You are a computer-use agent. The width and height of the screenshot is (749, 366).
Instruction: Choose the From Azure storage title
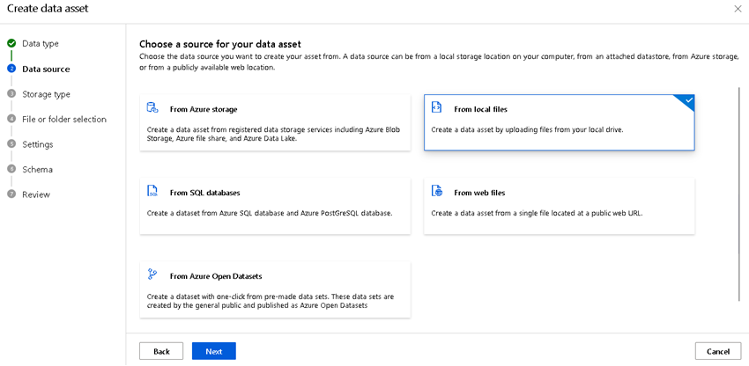click(204, 109)
